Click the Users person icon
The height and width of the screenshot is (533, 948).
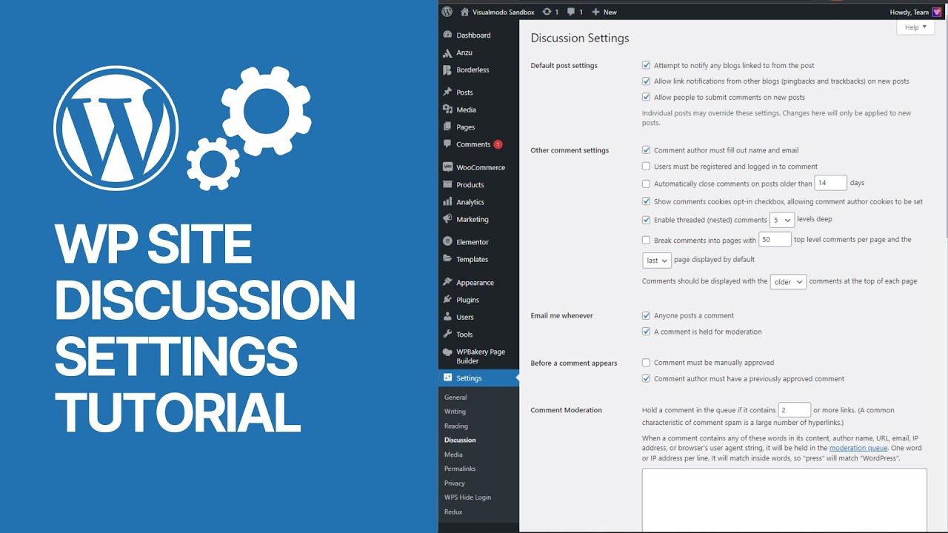[447, 317]
